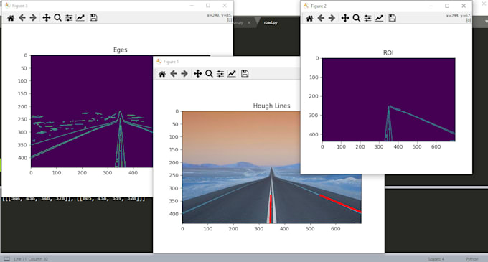The height and width of the screenshot is (262, 488).
Task: Select Pan tool in Figure 2 toolbar
Action: (345, 18)
